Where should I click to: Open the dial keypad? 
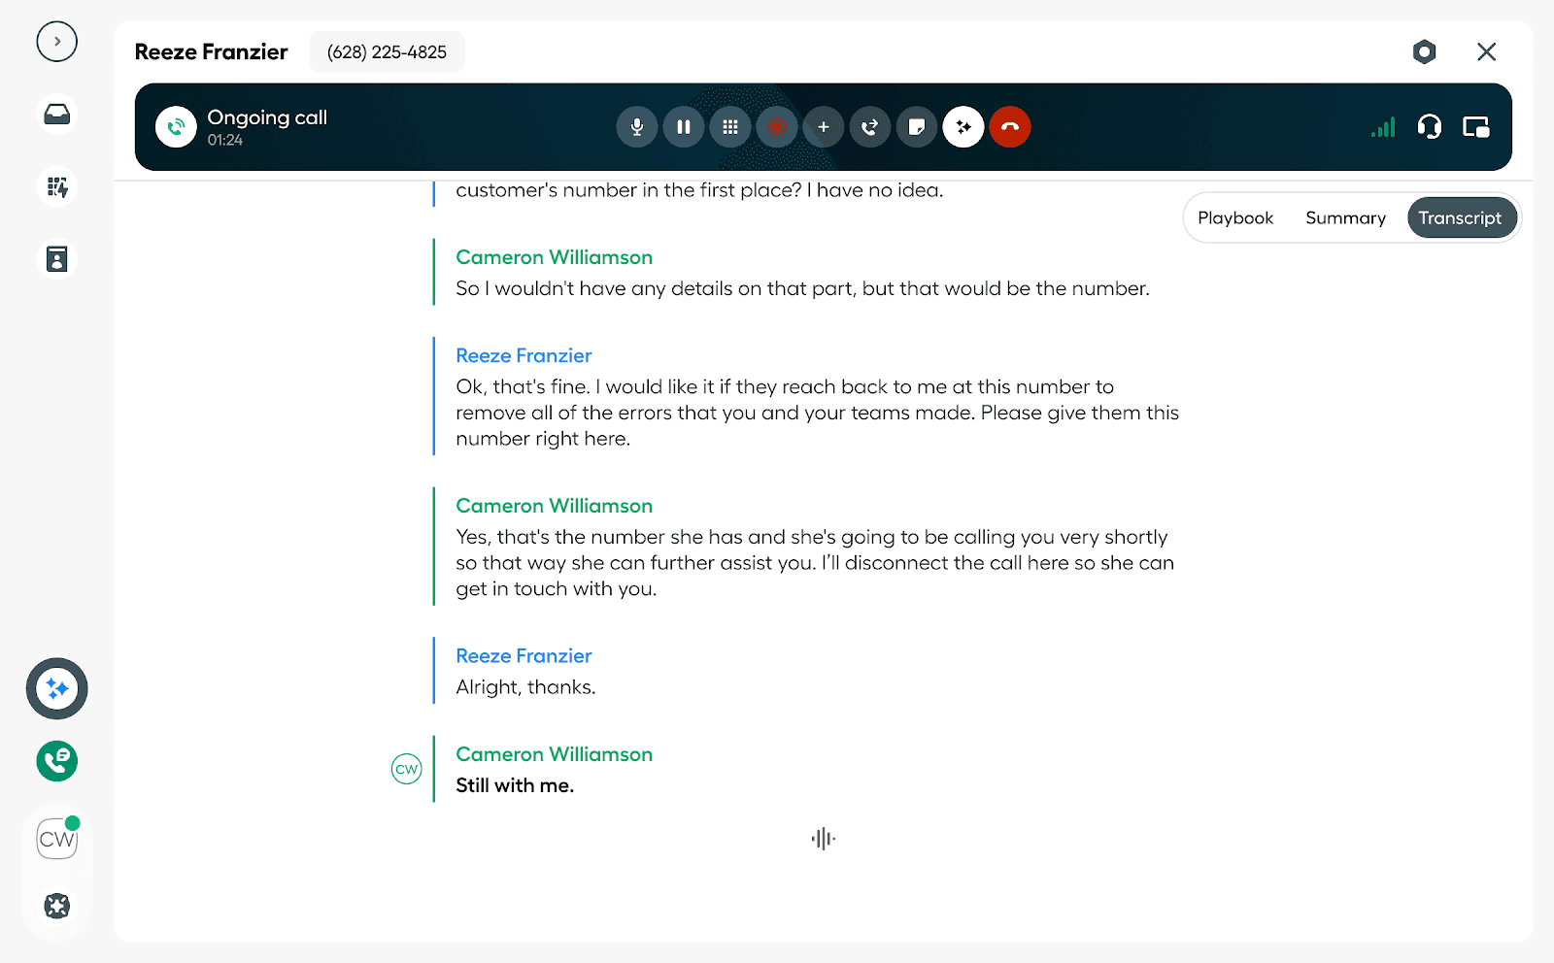click(x=730, y=127)
